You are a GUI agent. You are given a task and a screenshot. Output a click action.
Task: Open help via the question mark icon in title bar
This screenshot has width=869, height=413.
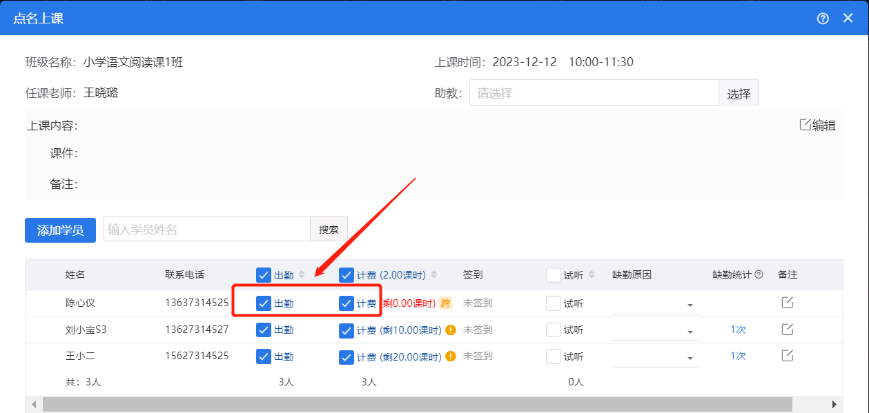click(x=823, y=19)
